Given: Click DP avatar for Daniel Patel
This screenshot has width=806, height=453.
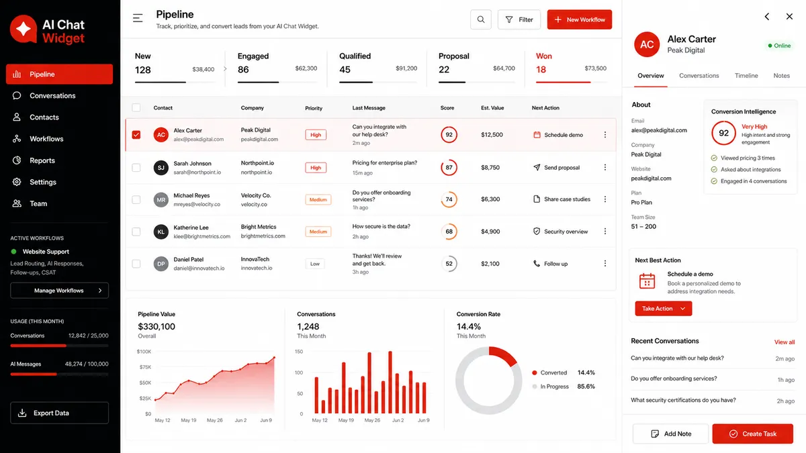Looking at the screenshot, I should point(161,264).
